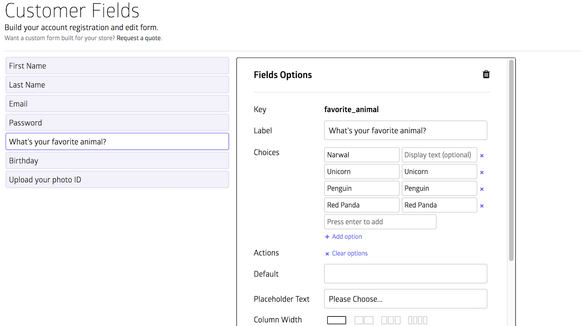Focus the Press enter to add input
The width and height of the screenshot is (581, 326).
[x=380, y=222]
